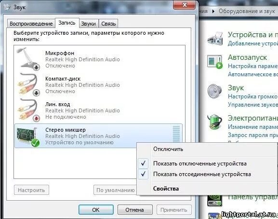Viewport: 278px width, 219px height.
Task: Open the Электропитание battery icon in Control Panel
Action: [x=215, y=122]
